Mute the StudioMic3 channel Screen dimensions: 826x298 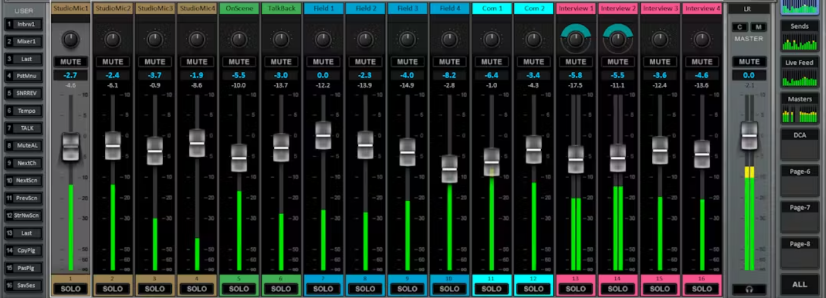tap(155, 62)
